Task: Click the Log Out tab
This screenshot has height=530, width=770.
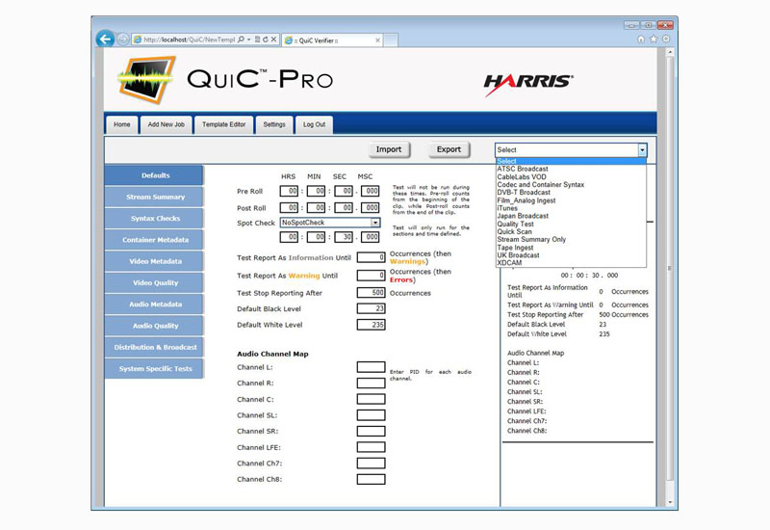Action: (315, 125)
